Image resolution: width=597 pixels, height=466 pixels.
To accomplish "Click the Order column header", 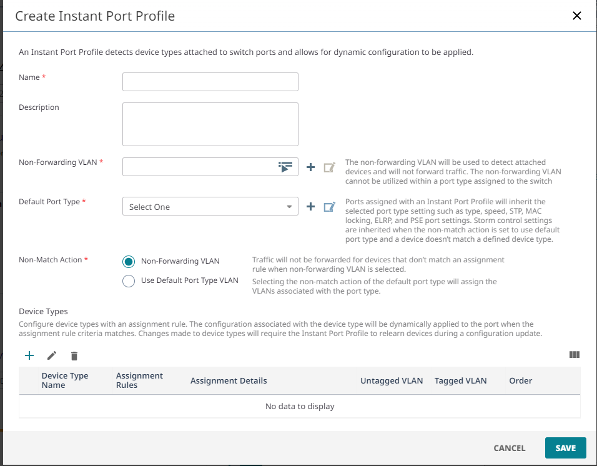I will (x=520, y=380).
